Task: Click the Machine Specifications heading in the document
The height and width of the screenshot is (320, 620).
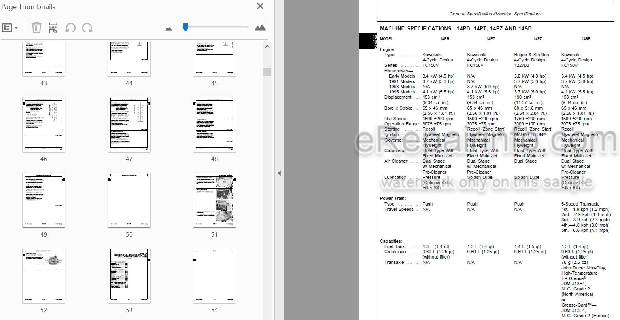Action: [x=456, y=28]
